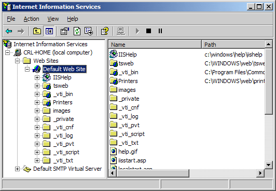This screenshot has width=276, height=191.
Task: Expand the _vti_cnf tree node
Action: (x=37, y=127)
